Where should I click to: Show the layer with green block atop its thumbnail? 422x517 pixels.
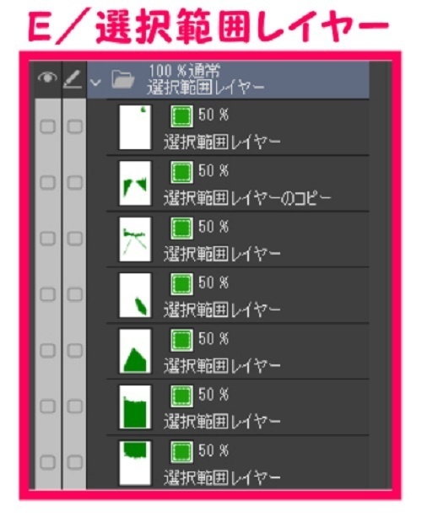[47, 462]
